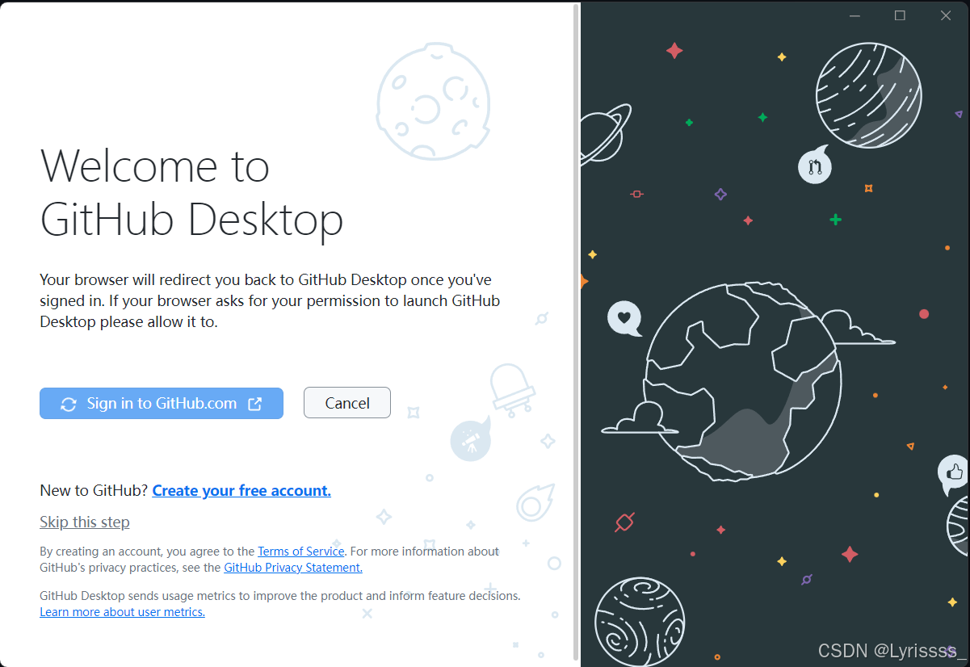Click the vertical scrollbar of welcome pane
Screen dimensions: 970x667
tap(576, 331)
